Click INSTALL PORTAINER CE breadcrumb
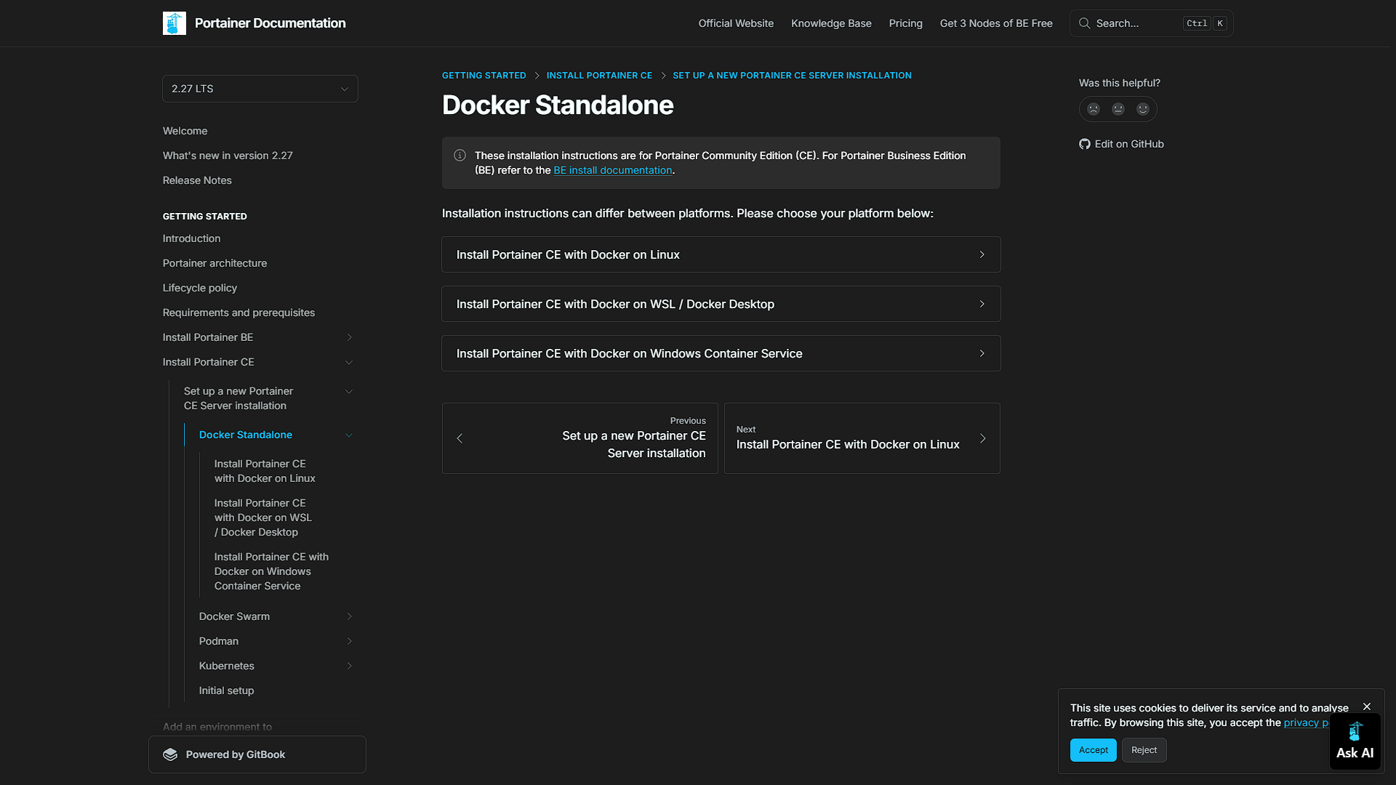 [x=599, y=76]
